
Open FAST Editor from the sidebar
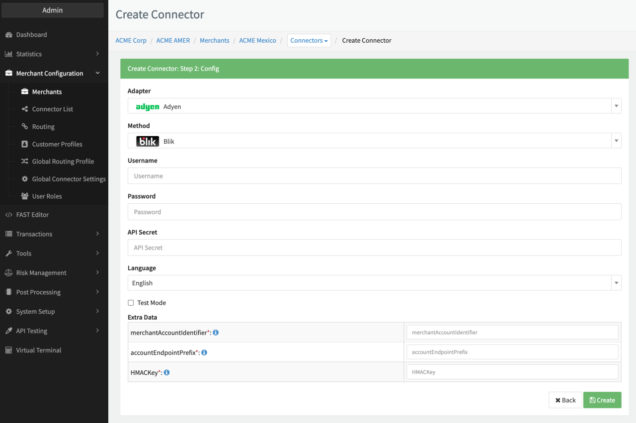tap(32, 215)
